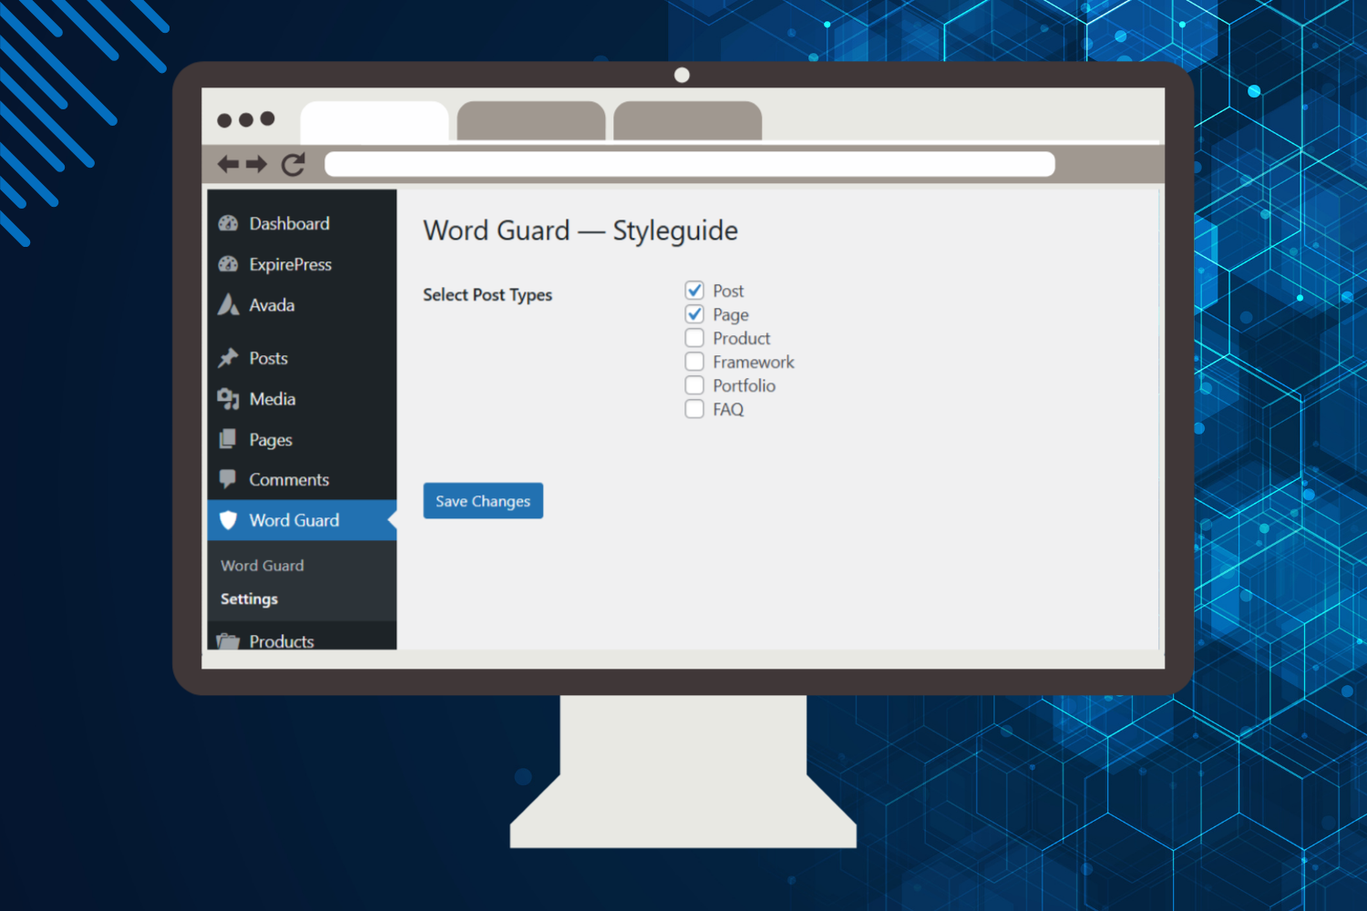Open Comments in the sidebar
The width and height of the screenshot is (1367, 911).
tap(302, 479)
